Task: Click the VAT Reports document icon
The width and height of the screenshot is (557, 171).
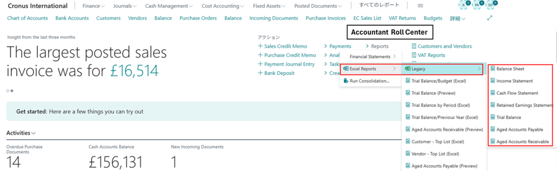Action: coord(414,55)
